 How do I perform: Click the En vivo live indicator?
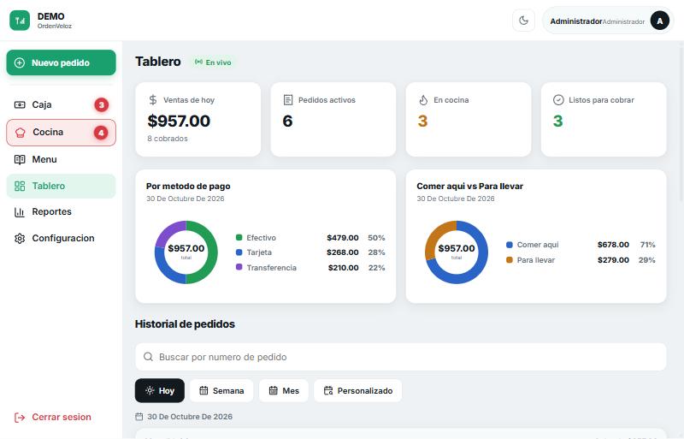tap(213, 62)
